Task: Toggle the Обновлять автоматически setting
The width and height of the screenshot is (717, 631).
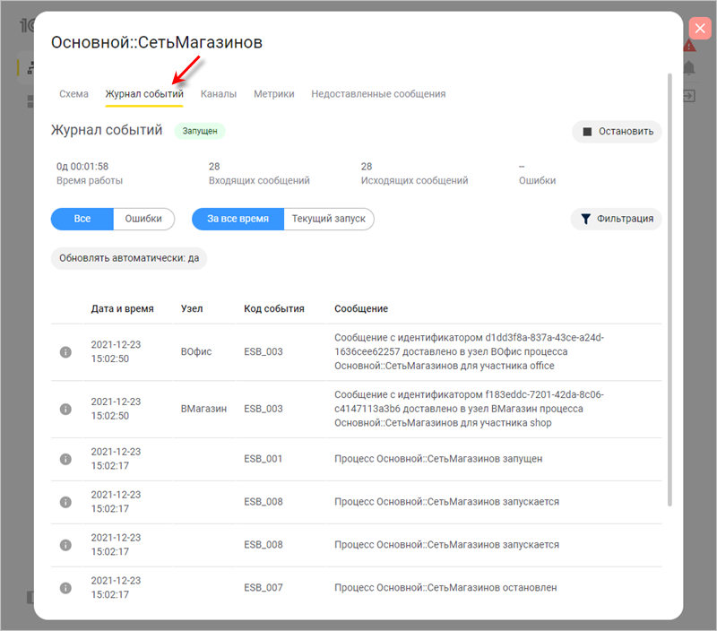Action: pyautogui.click(x=129, y=259)
